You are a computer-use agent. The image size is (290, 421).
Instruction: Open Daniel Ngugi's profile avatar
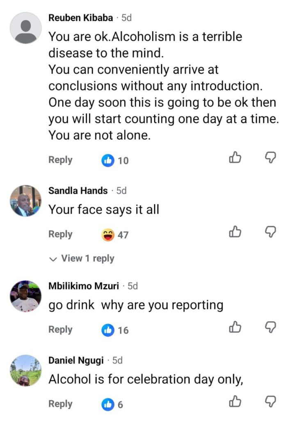[x=26, y=370]
